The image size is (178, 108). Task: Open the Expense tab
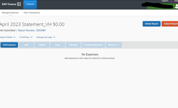pos(30,5)
